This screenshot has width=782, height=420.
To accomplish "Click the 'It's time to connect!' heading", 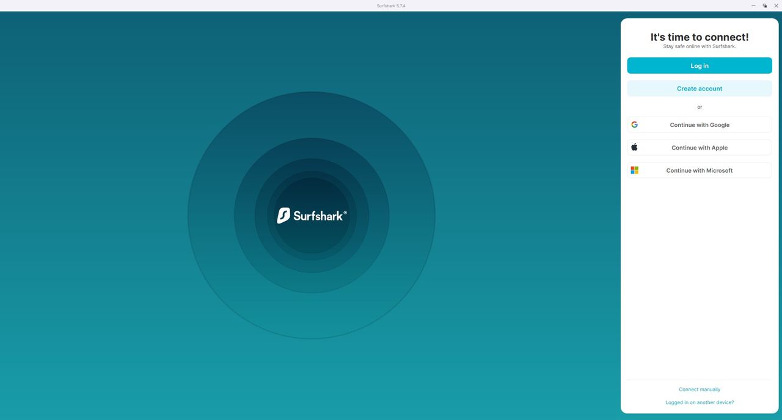I will (700, 37).
